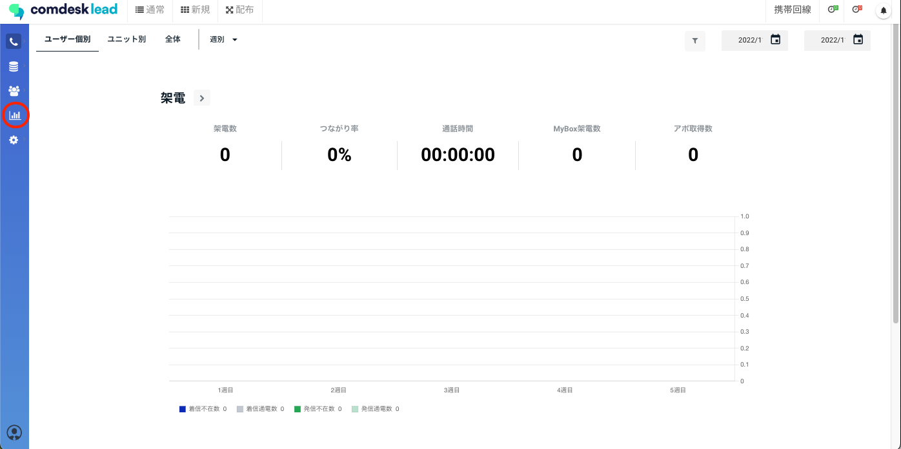Open the notification bell
901x449 pixels.
pos(884,10)
